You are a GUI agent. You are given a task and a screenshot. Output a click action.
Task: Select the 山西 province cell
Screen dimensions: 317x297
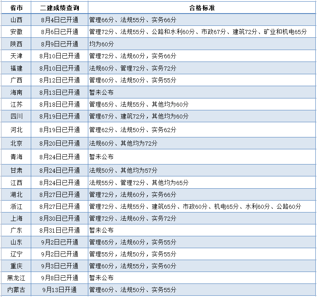(x=16, y=20)
